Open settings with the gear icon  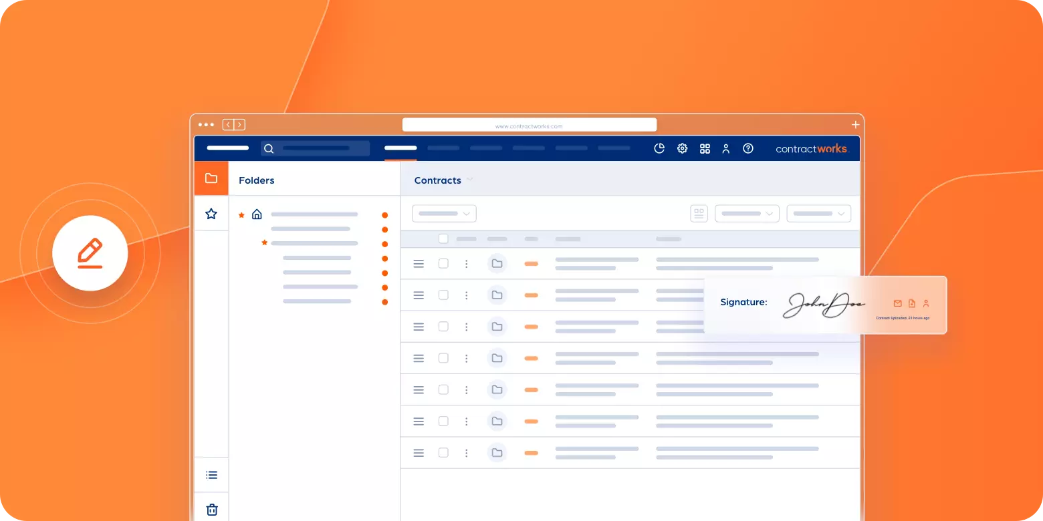point(682,148)
